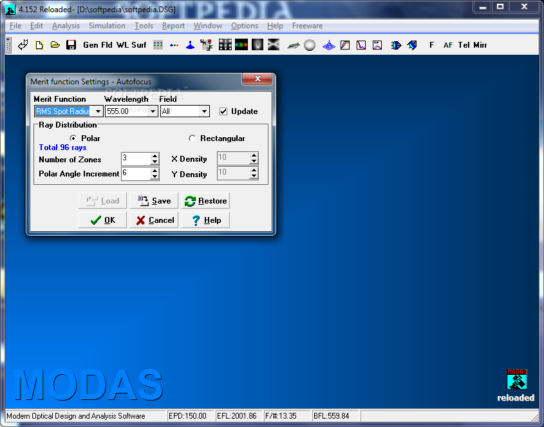Screen dimensions: 544x427
Task: Open the File menu
Action: [x=15, y=26]
